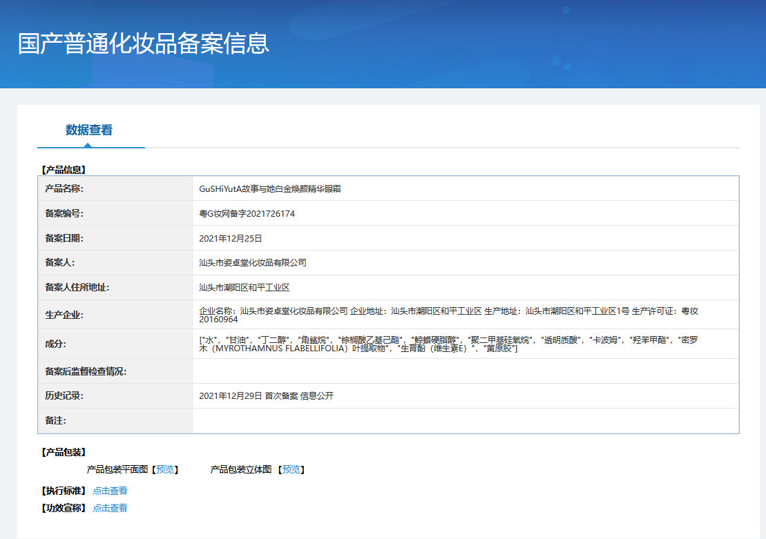Click the 备案编号 label cell
The width and height of the screenshot is (766, 539).
115,213
